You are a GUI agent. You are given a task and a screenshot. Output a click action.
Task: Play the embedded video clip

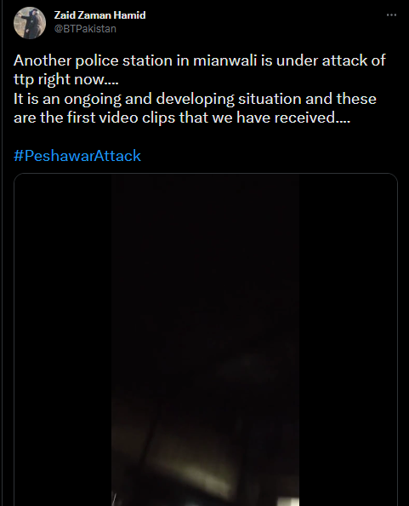(x=206, y=340)
